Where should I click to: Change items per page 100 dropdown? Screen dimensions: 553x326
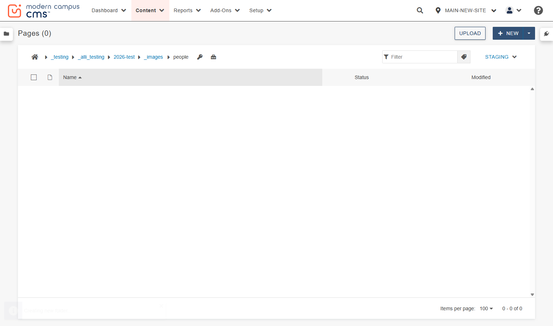click(x=486, y=308)
